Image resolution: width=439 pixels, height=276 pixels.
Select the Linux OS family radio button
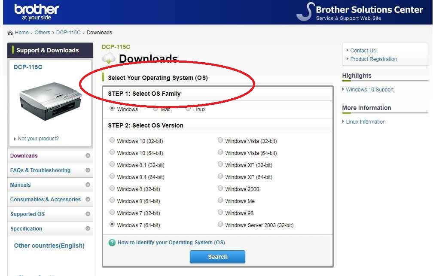(x=188, y=109)
